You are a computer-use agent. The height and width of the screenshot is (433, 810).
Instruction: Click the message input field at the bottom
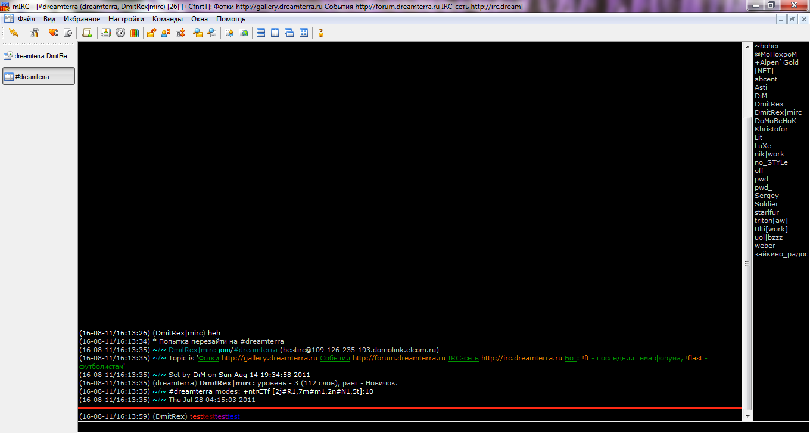[444, 428]
